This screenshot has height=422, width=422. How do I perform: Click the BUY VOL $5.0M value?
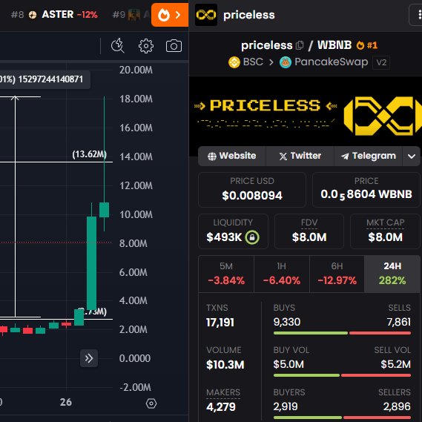point(289,364)
